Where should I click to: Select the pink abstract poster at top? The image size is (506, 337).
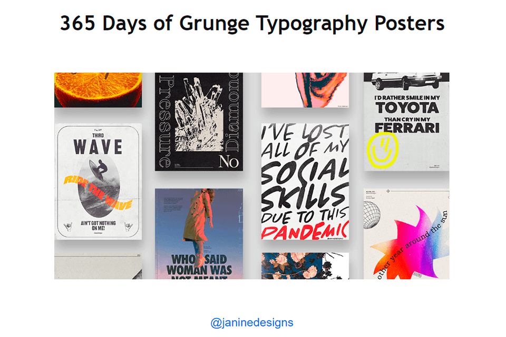tap(305, 90)
